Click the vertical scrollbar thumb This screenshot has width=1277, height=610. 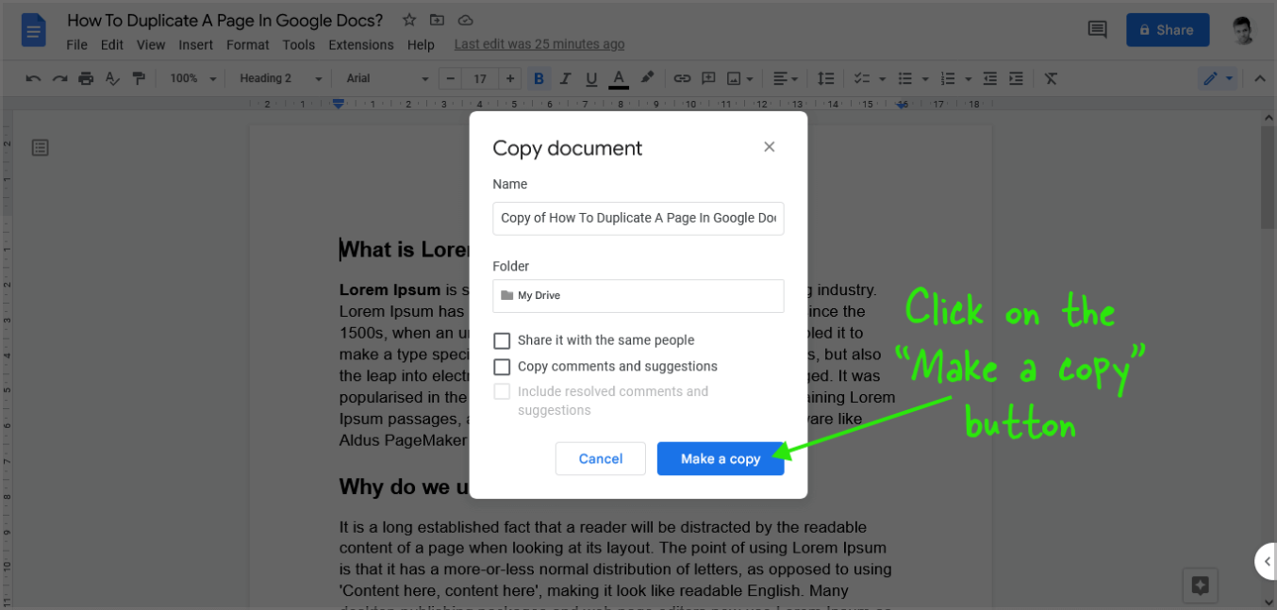pyautogui.click(x=1268, y=177)
